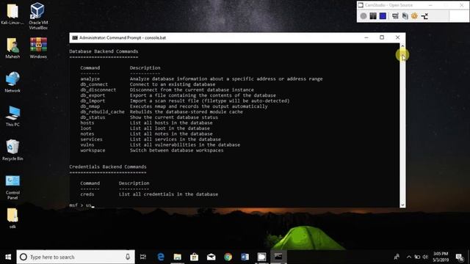Open File Explorer from taskbar

pyautogui.click(x=178, y=257)
